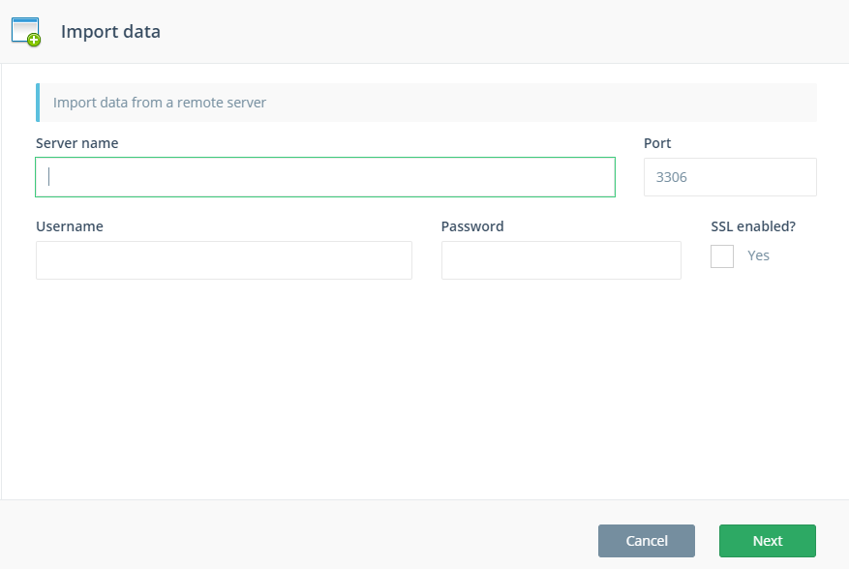
Task: Click the Import data window icon
Action: point(24,30)
